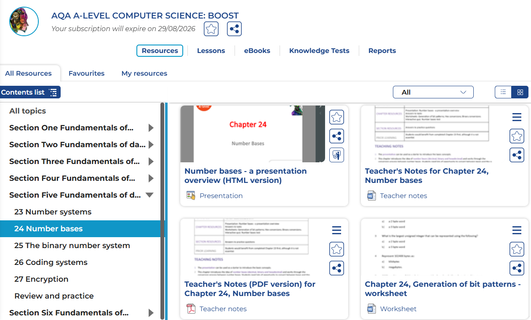Share the Teacher's Notes PDF version card
This screenshot has width=531, height=320.
336,268
